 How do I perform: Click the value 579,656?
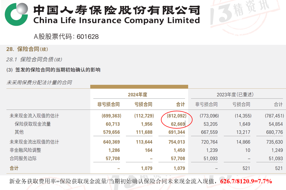(111, 132)
